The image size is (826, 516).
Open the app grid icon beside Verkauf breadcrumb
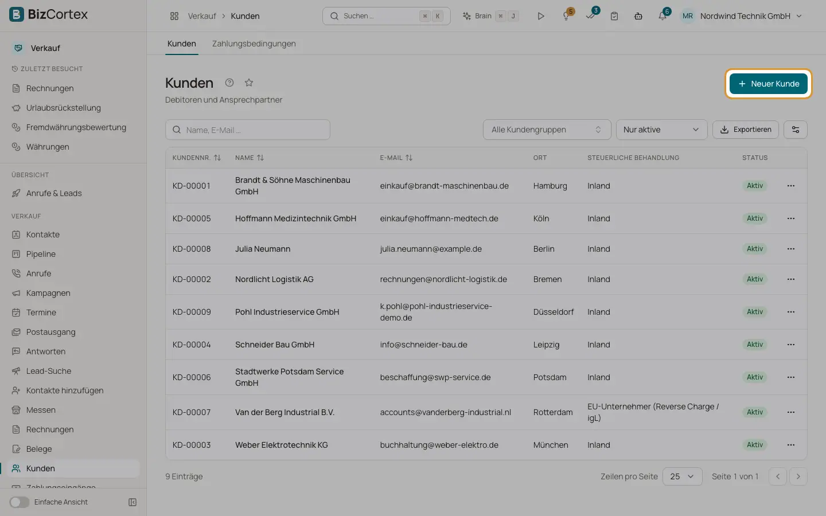pos(174,16)
